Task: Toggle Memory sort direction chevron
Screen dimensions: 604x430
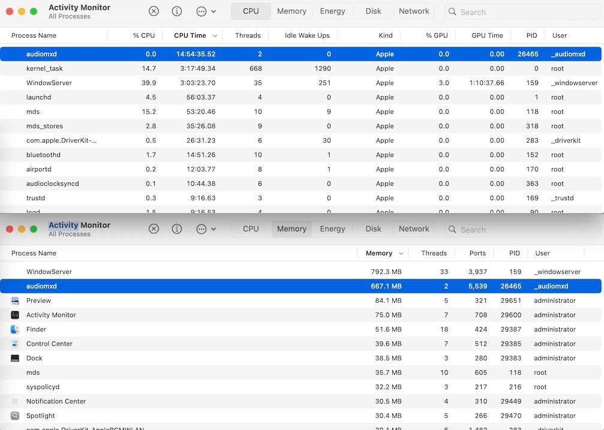Action: [x=401, y=254]
